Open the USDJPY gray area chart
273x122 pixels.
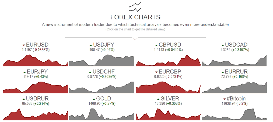pyautogui.click(x=102, y=60)
